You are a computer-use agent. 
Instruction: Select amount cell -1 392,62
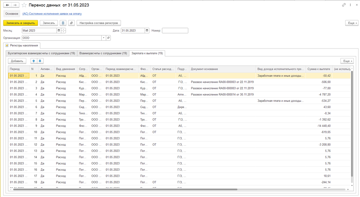[x=319, y=119]
